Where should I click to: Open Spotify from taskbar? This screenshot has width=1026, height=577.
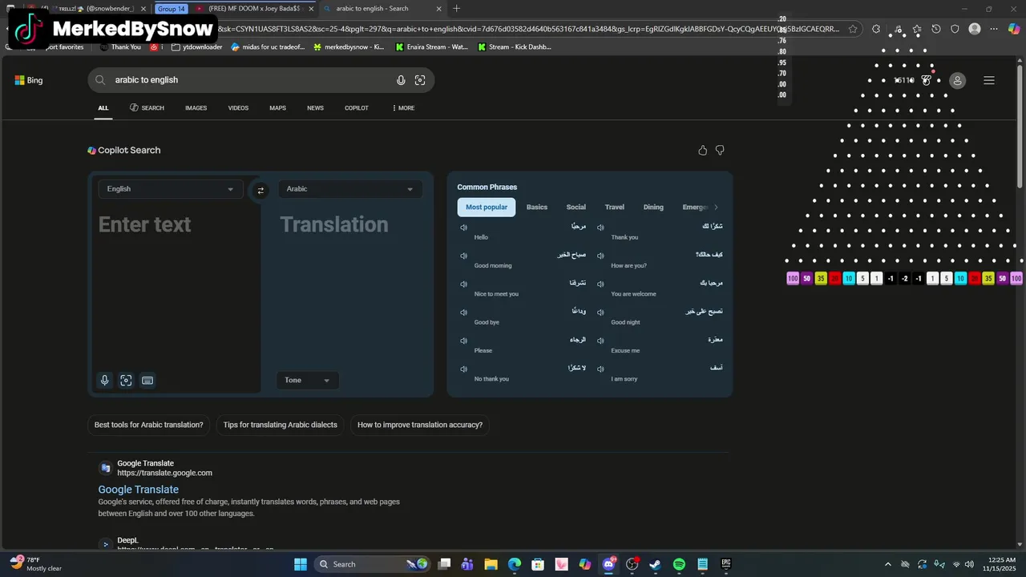pos(679,564)
